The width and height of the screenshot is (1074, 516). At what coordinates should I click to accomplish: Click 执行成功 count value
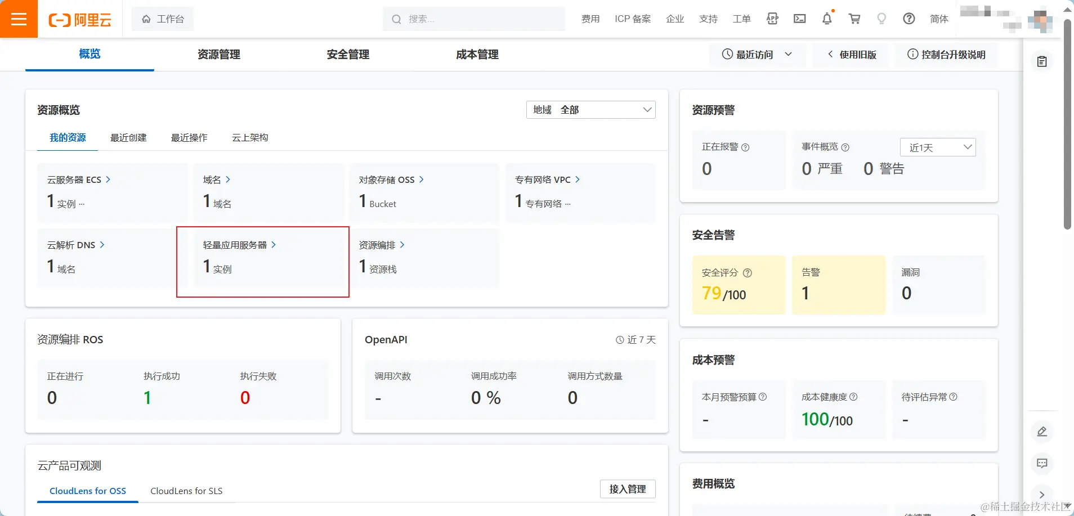(x=147, y=398)
